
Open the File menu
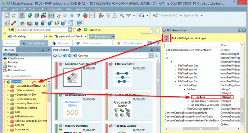tap(5, 9)
